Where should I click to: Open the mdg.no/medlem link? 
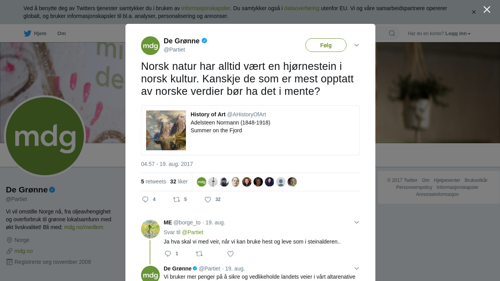[x=84, y=227]
